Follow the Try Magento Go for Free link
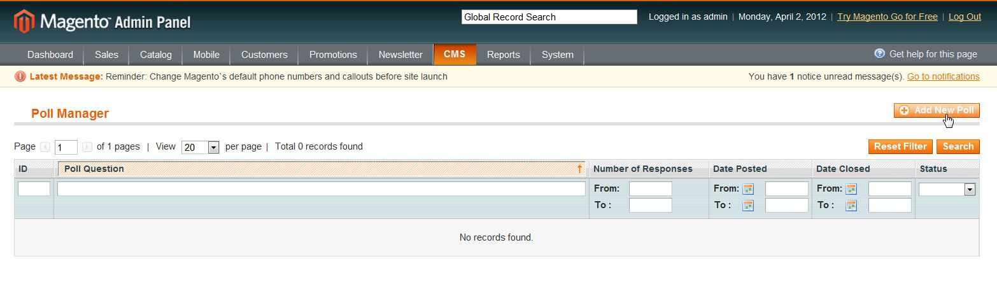 (887, 17)
